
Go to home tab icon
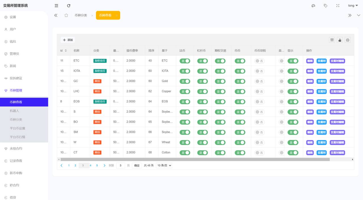(66, 15)
